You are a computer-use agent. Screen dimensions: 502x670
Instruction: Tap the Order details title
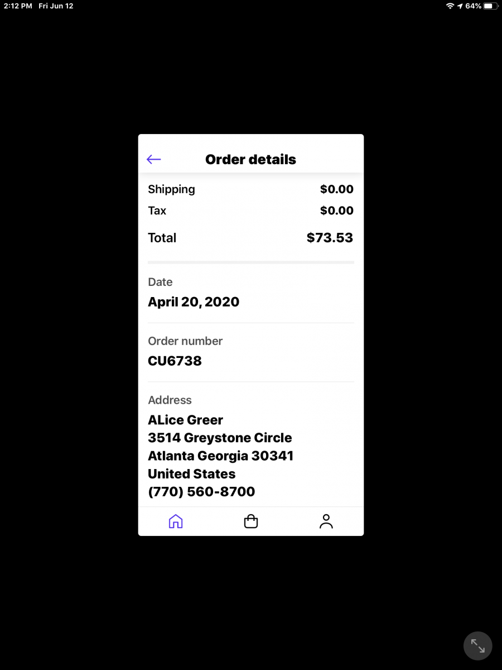[x=250, y=160]
